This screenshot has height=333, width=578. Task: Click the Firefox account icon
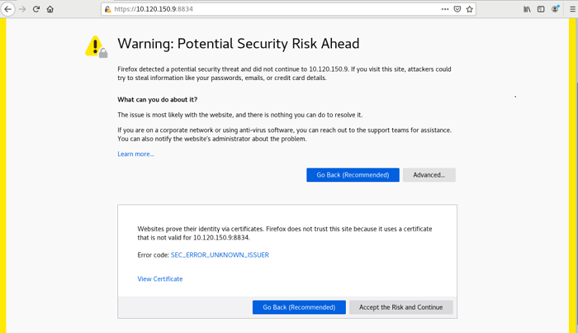(x=556, y=9)
